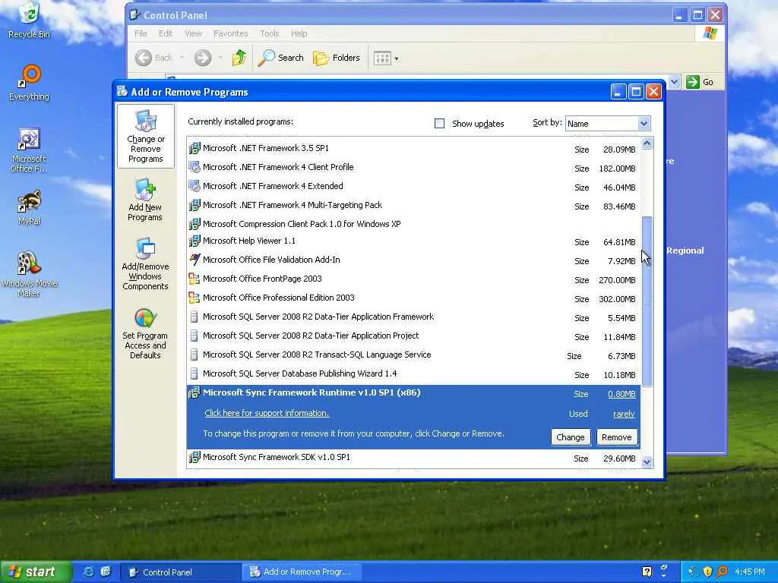Launch the Everything search desktop icon
The image size is (778, 583).
[29, 83]
